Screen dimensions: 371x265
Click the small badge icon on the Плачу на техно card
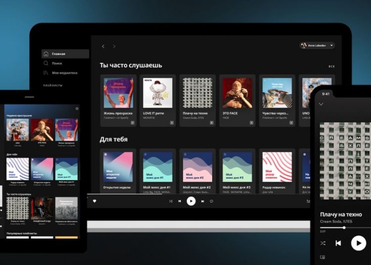[212, 123]
